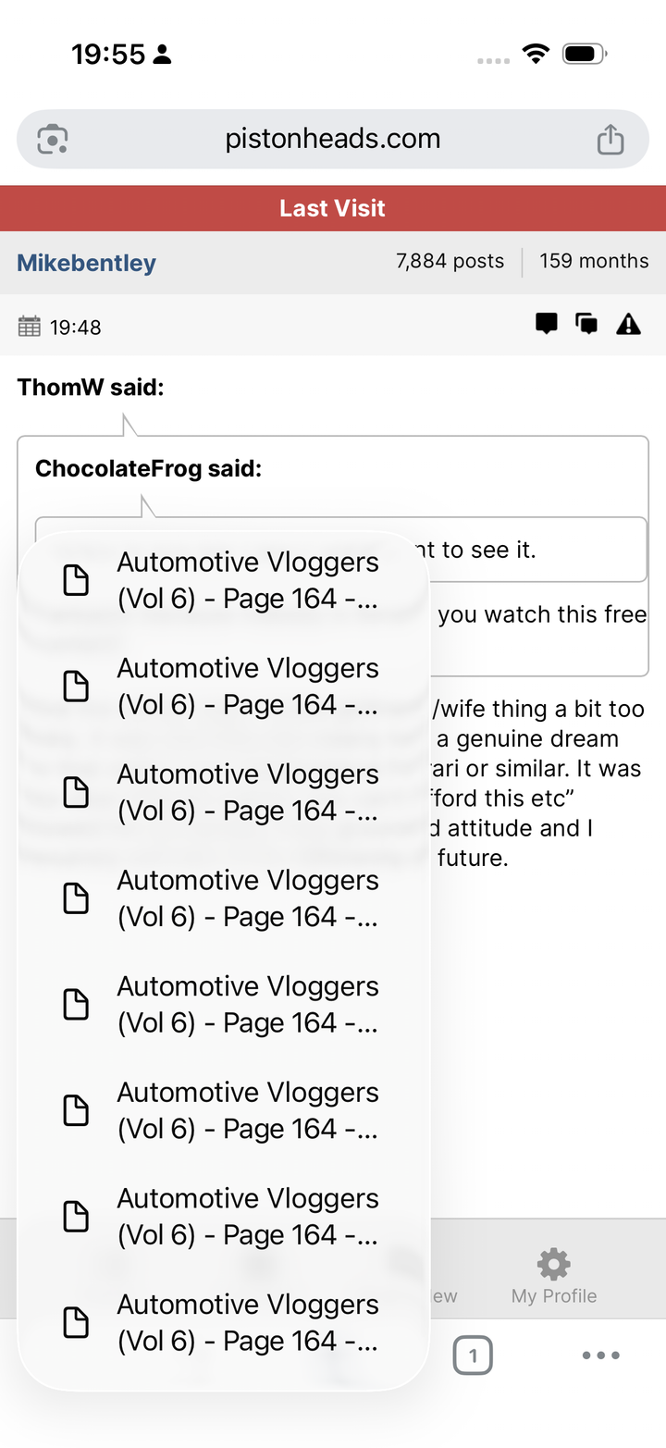Tap the pistonheads.com address field

tap(332, 140)
